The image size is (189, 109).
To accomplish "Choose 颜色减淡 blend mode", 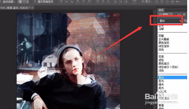I will click(164, 64).
